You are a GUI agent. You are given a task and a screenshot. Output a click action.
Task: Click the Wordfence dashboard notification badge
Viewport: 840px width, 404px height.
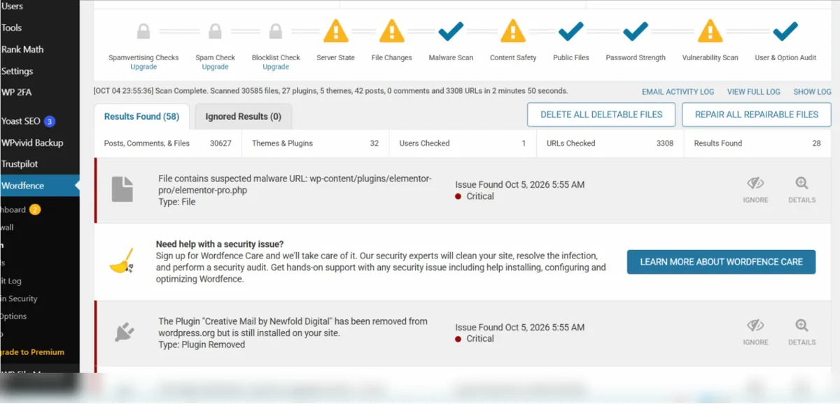(35, 209)
